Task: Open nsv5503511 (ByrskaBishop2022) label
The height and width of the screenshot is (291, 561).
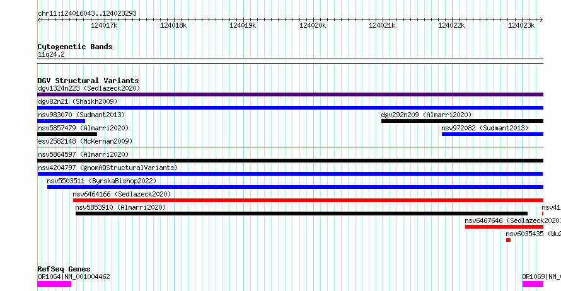Action: click(x=101, y=181)
